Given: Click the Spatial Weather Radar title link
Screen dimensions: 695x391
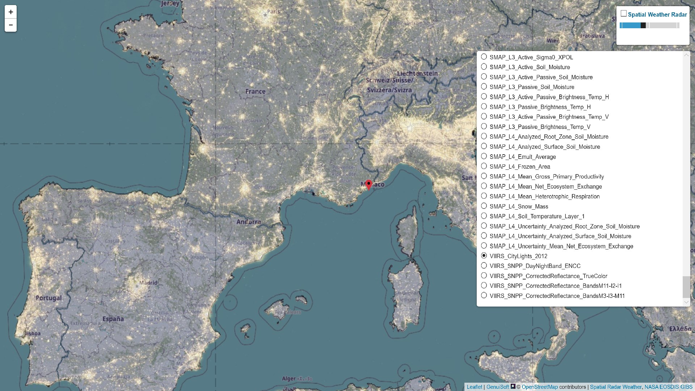Looking at the screenshot, I should click(657, 14).
